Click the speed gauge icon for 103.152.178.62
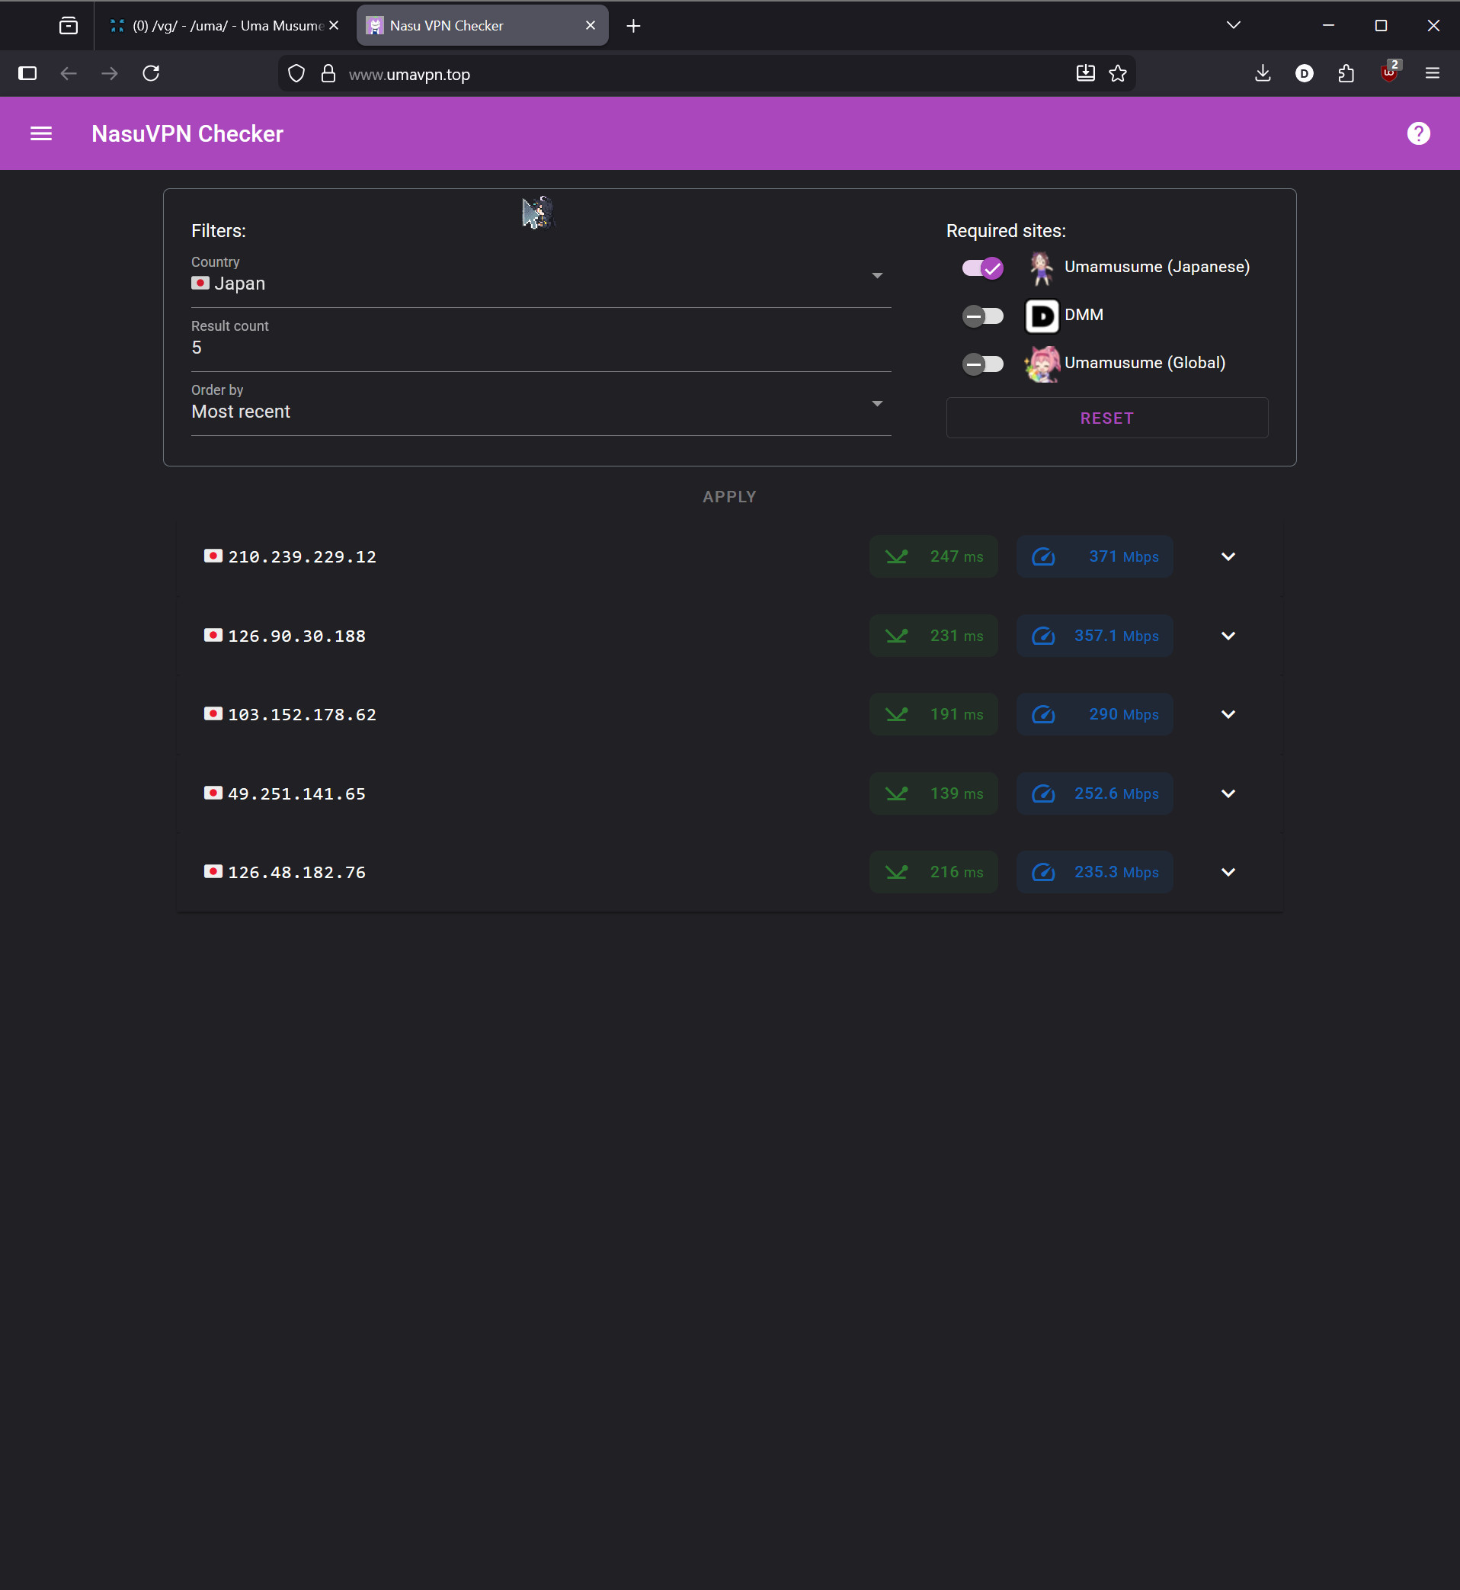Viewport: 1460px width, 1590px height. pyautogui.click(x=1043, y=714)
